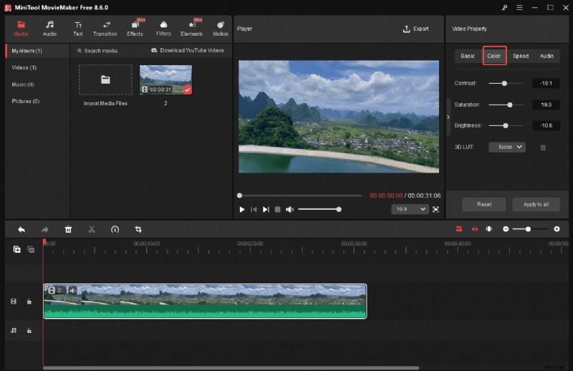The width and height of the screenshot is (573, 371).
Task: Select Music (0) category
Action: point(23,85)
